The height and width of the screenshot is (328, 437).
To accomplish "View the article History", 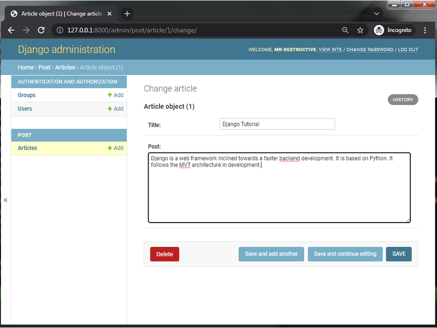I will pyautogui.click(x=403, y=100).
